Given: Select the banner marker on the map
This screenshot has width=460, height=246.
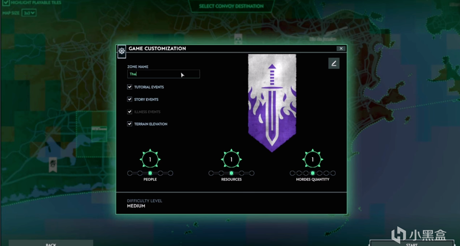Looking at the screenshot, I should (53, 165).
